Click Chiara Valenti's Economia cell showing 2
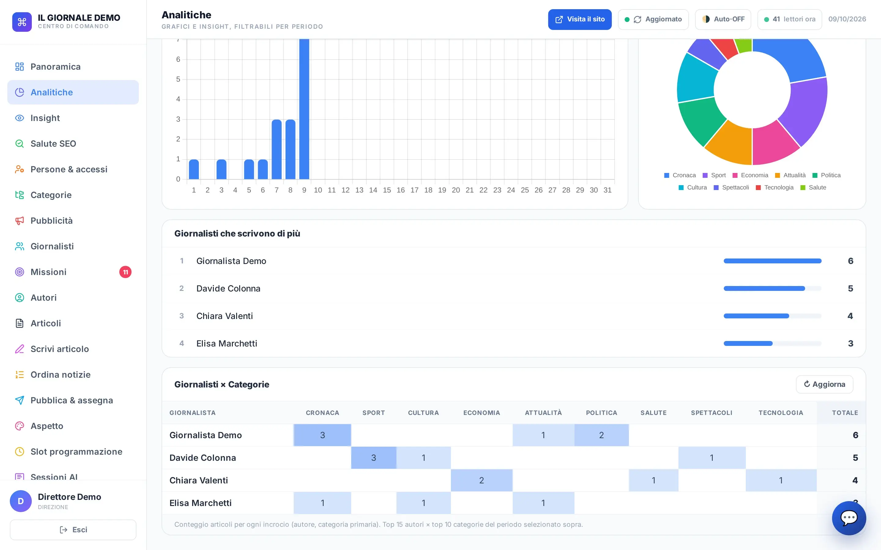 (x=481, y=480)
